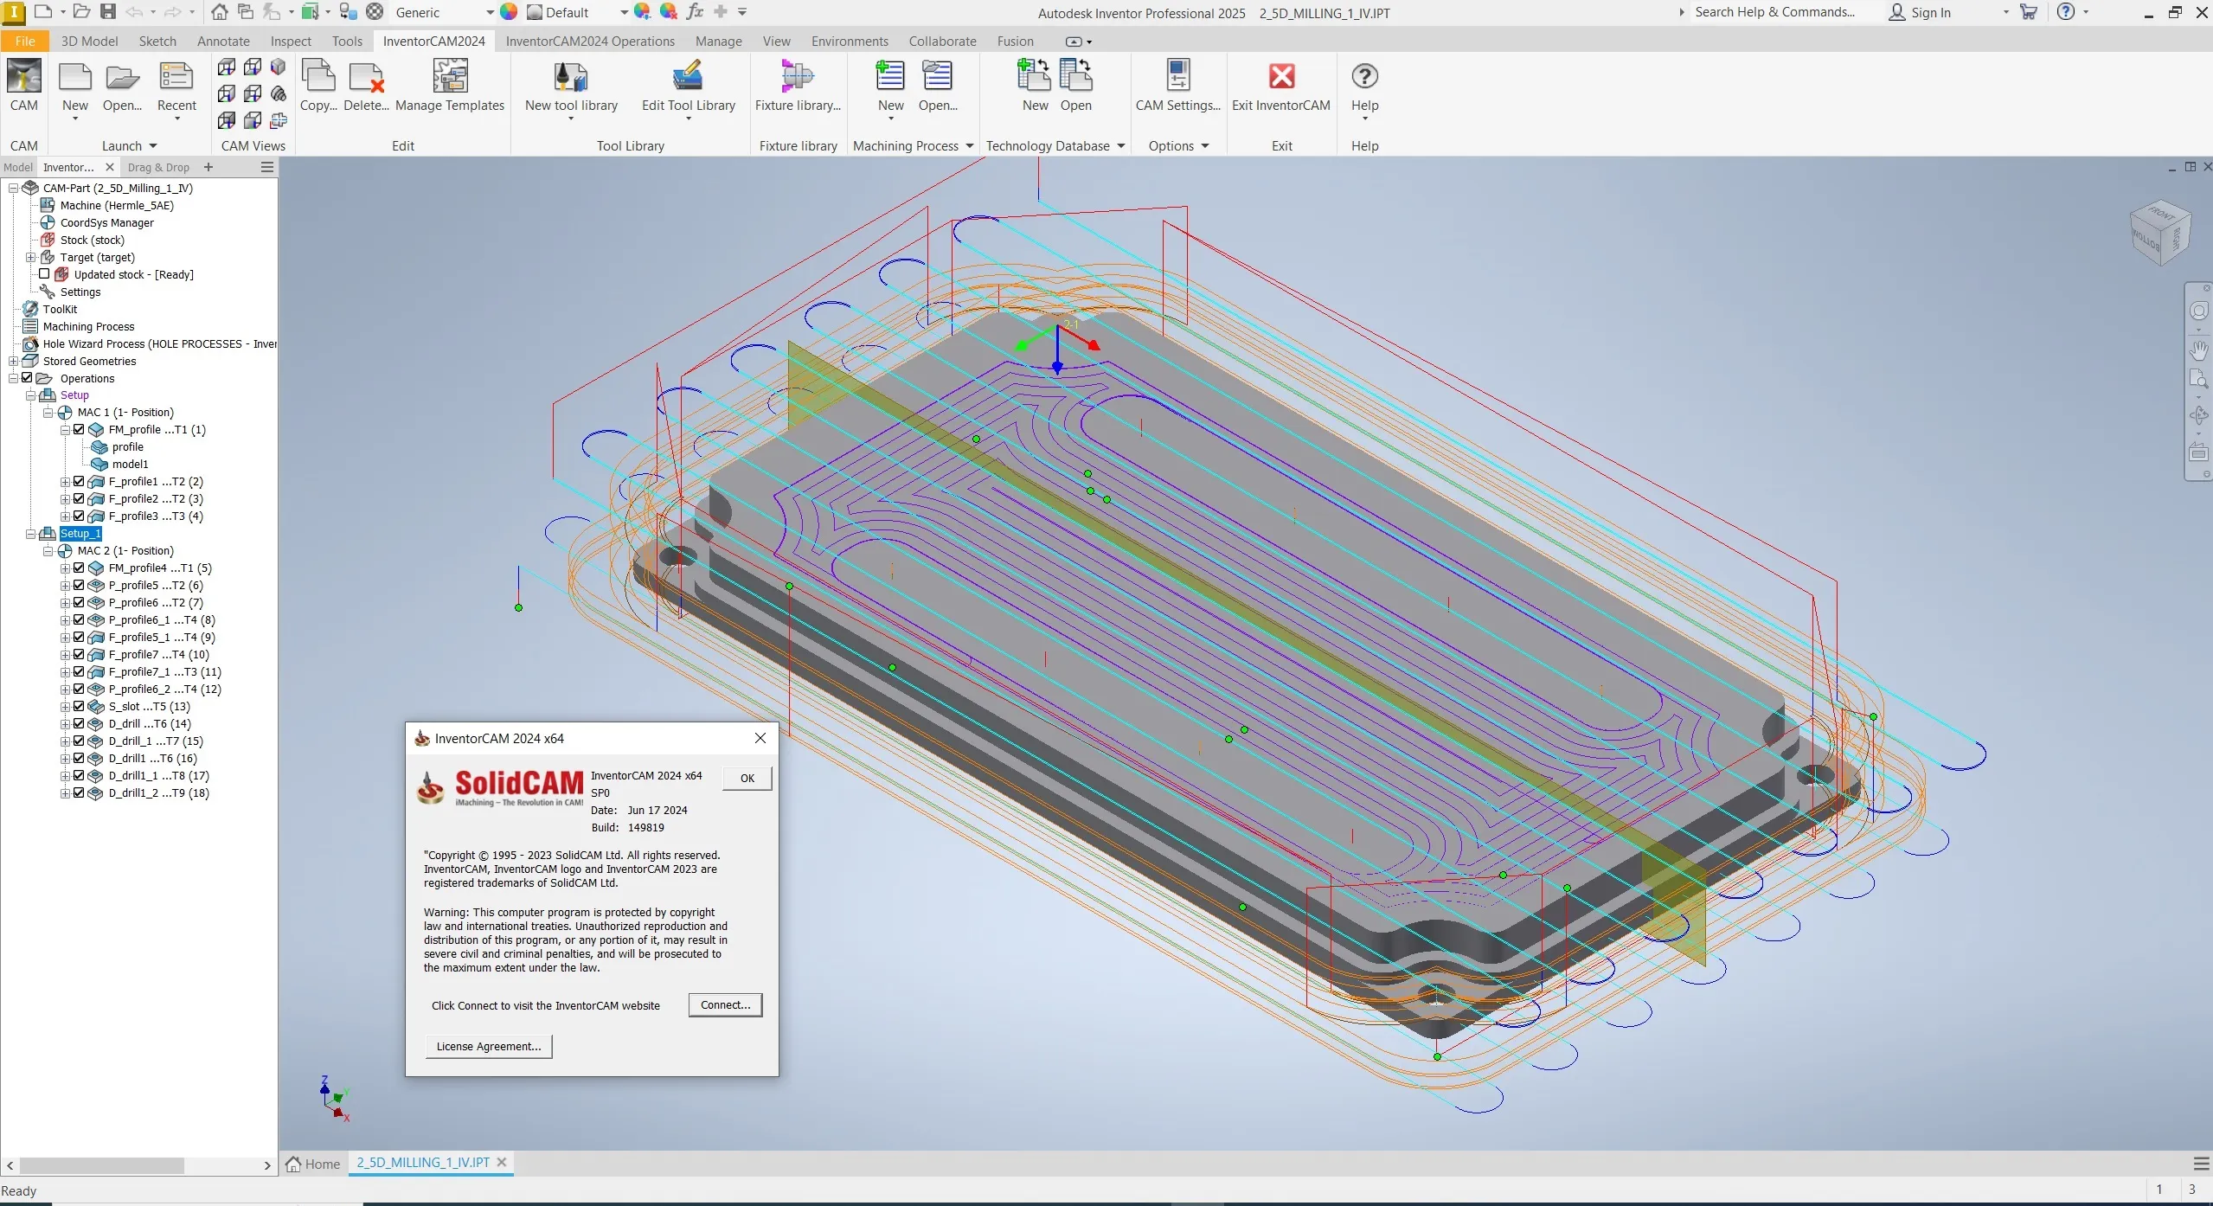2213x1206 pixels.
Task: Uncheck the FM_profile4 ...T1 (5) operation
Action: click(79, 568)
